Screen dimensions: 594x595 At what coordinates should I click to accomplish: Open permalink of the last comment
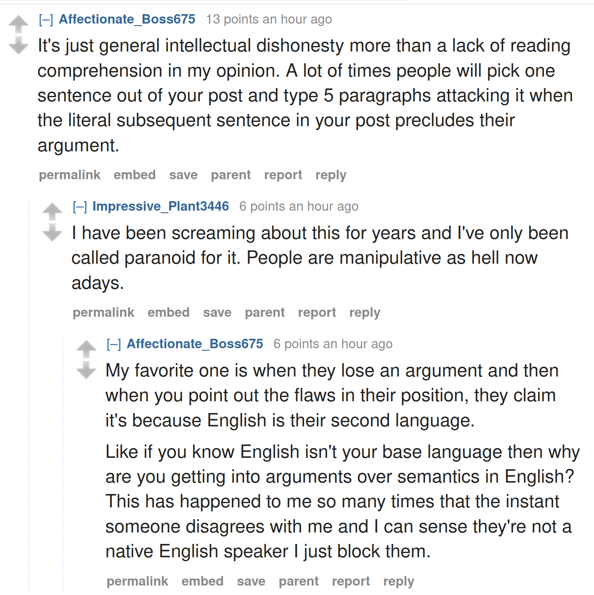click(137, 581)
